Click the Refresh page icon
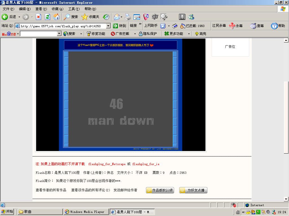 tap(48, 17)
